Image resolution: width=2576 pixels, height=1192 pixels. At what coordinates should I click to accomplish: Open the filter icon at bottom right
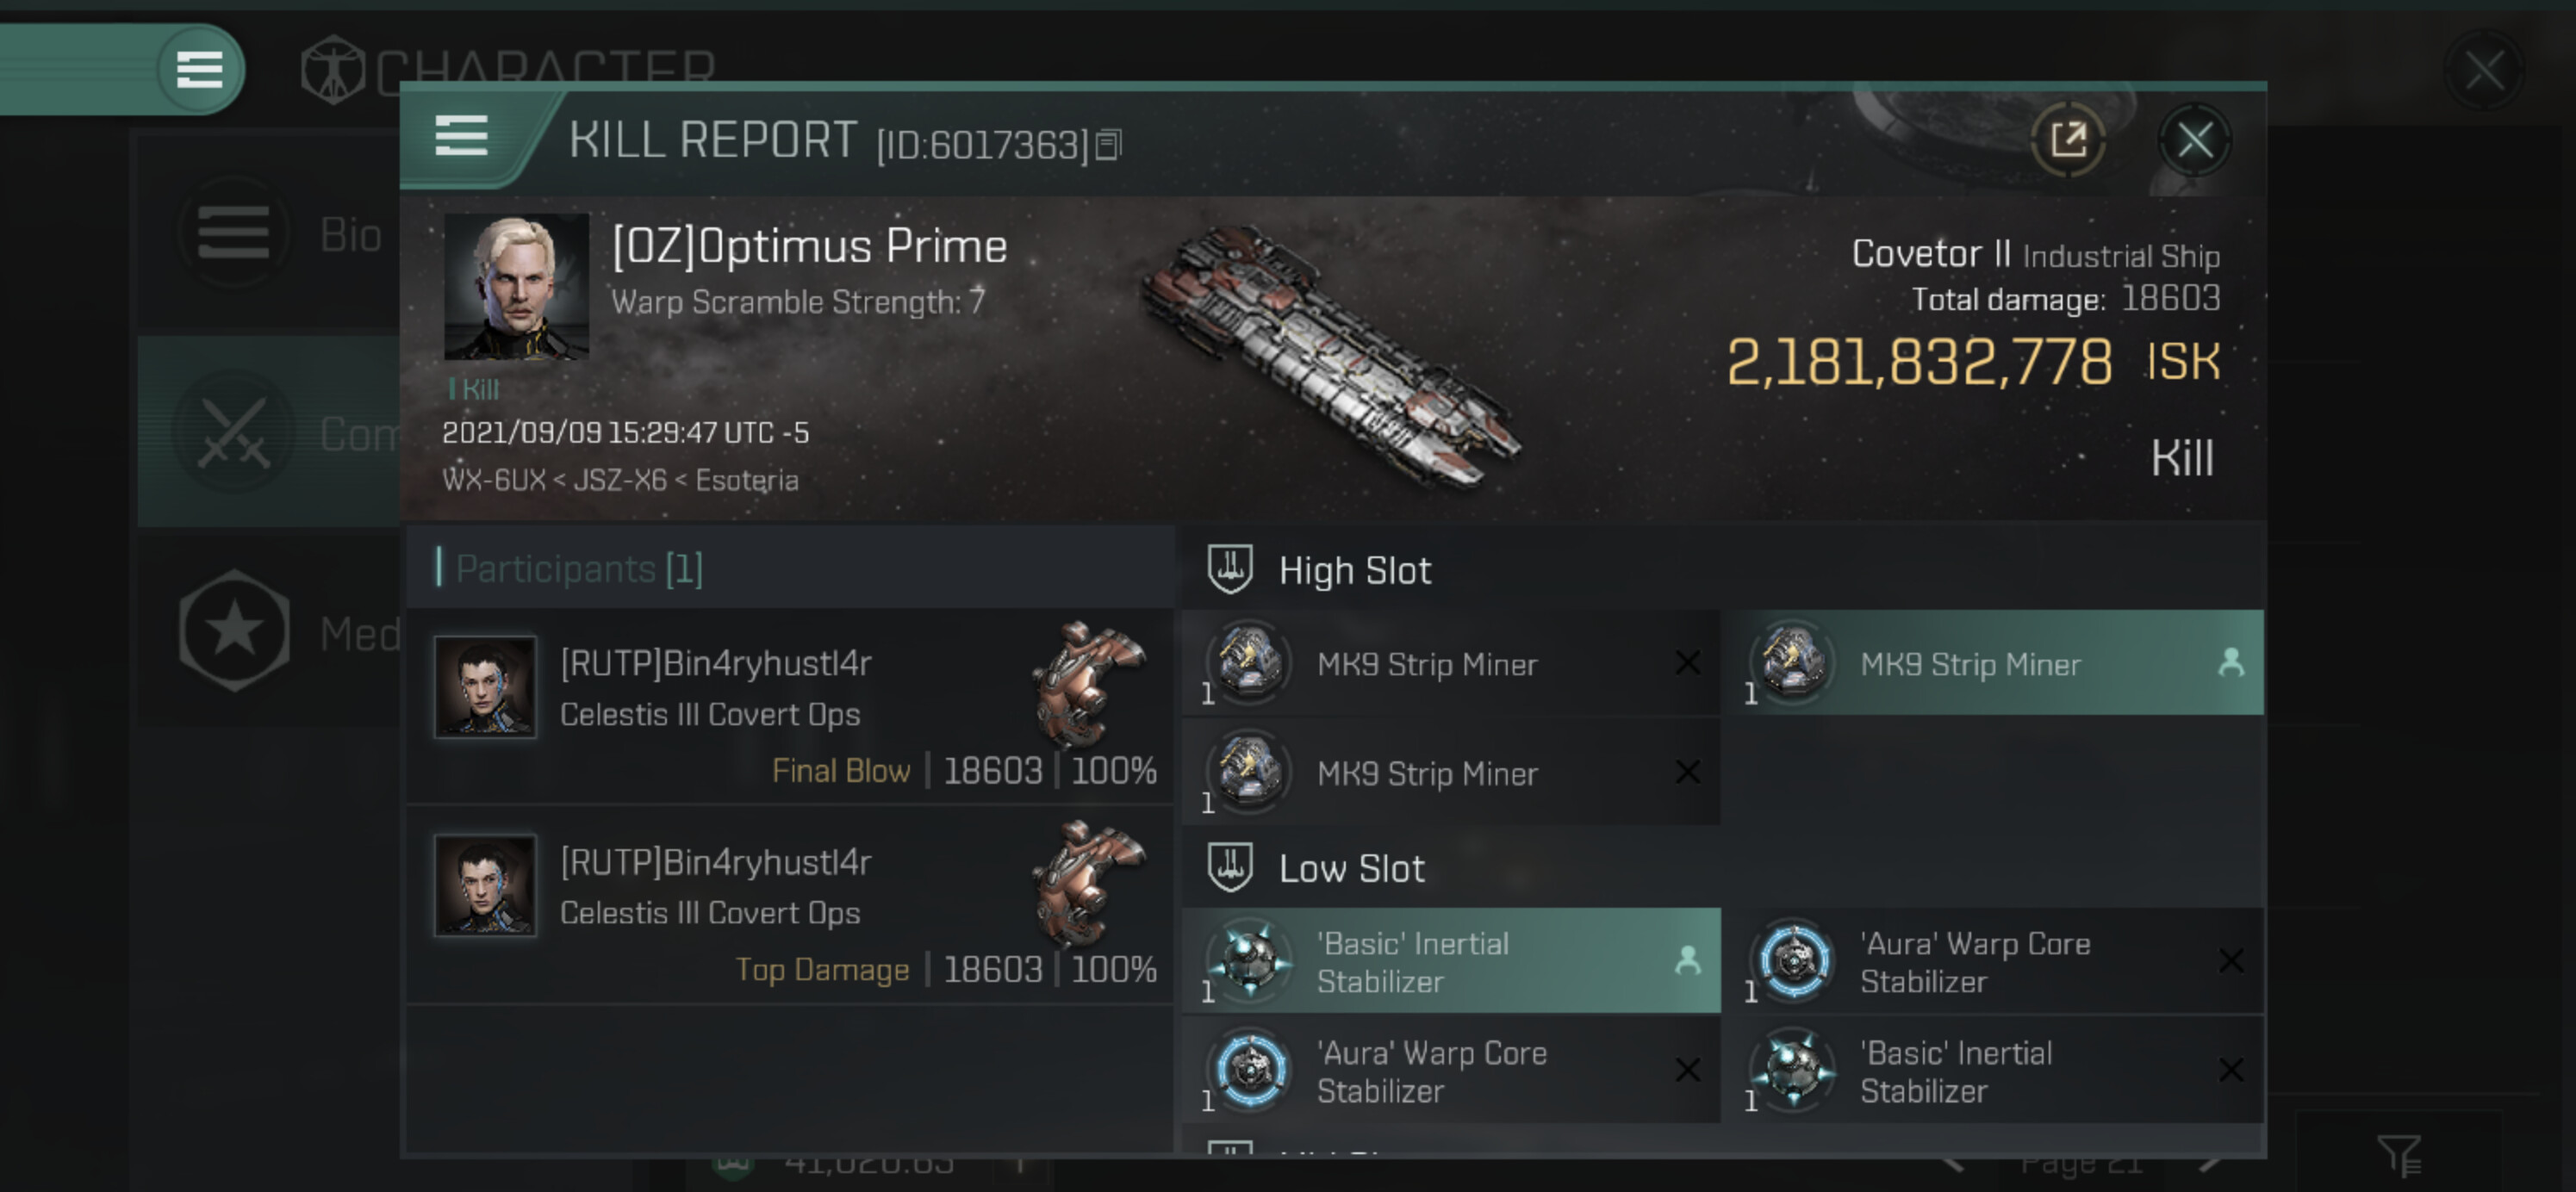point(2399,1156)
